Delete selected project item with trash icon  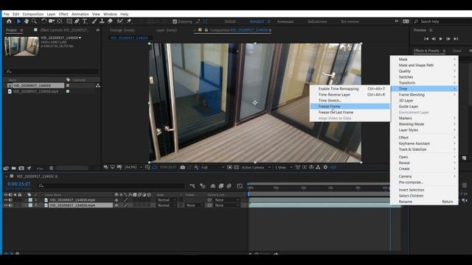tap(51, 169)
